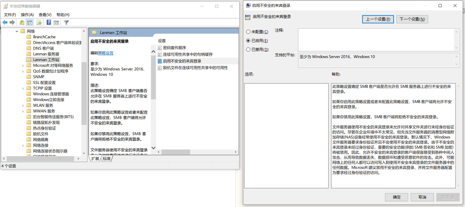Collapse the 网络 tree node
The image size is (465, 207).
tap(17, 31)
